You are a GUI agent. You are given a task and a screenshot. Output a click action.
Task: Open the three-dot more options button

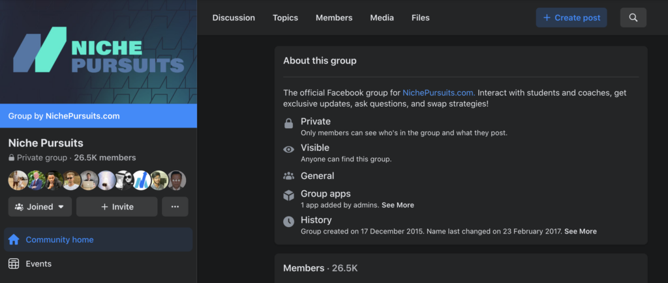(175, 206)
